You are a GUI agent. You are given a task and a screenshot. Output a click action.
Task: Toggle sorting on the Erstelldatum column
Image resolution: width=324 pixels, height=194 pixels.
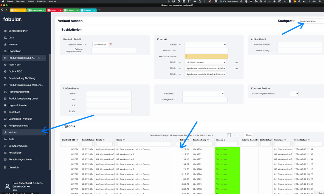(x=309, y=140)
